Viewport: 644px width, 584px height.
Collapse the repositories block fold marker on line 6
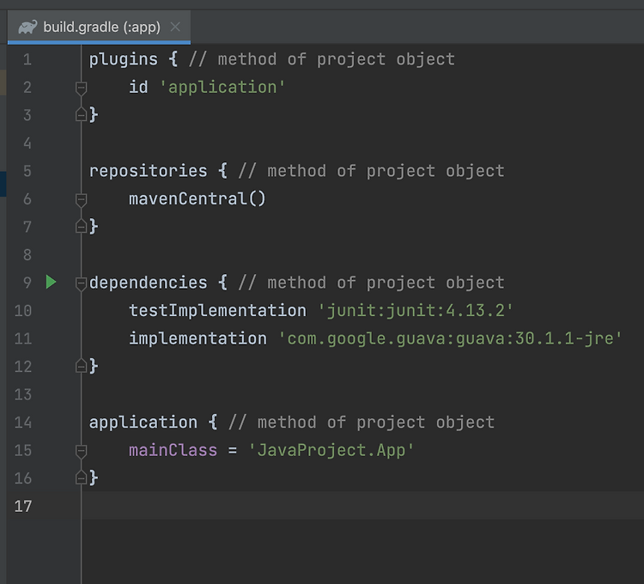[81, 199]
